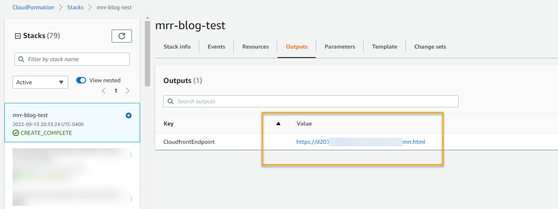Image resolution: width=558 pixels, height=209 pixels.
Task: Open the CloudFormation breadcrumb link
Action: (x=33, y=7)
